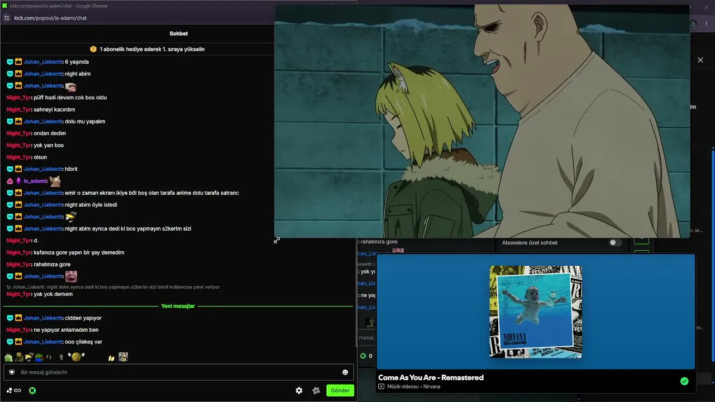This screenshot has width=715, height=402.
Task: Choose the last cat emote in quick emote row
Action: tap(123, 356)
